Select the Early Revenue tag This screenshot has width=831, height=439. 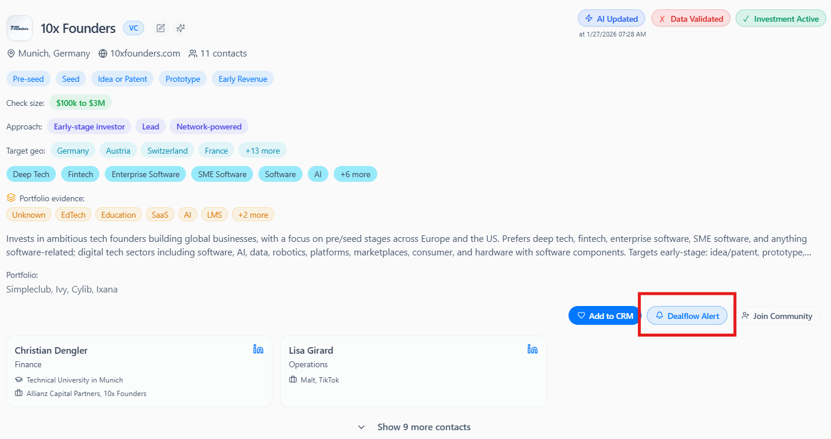(242, 79)
